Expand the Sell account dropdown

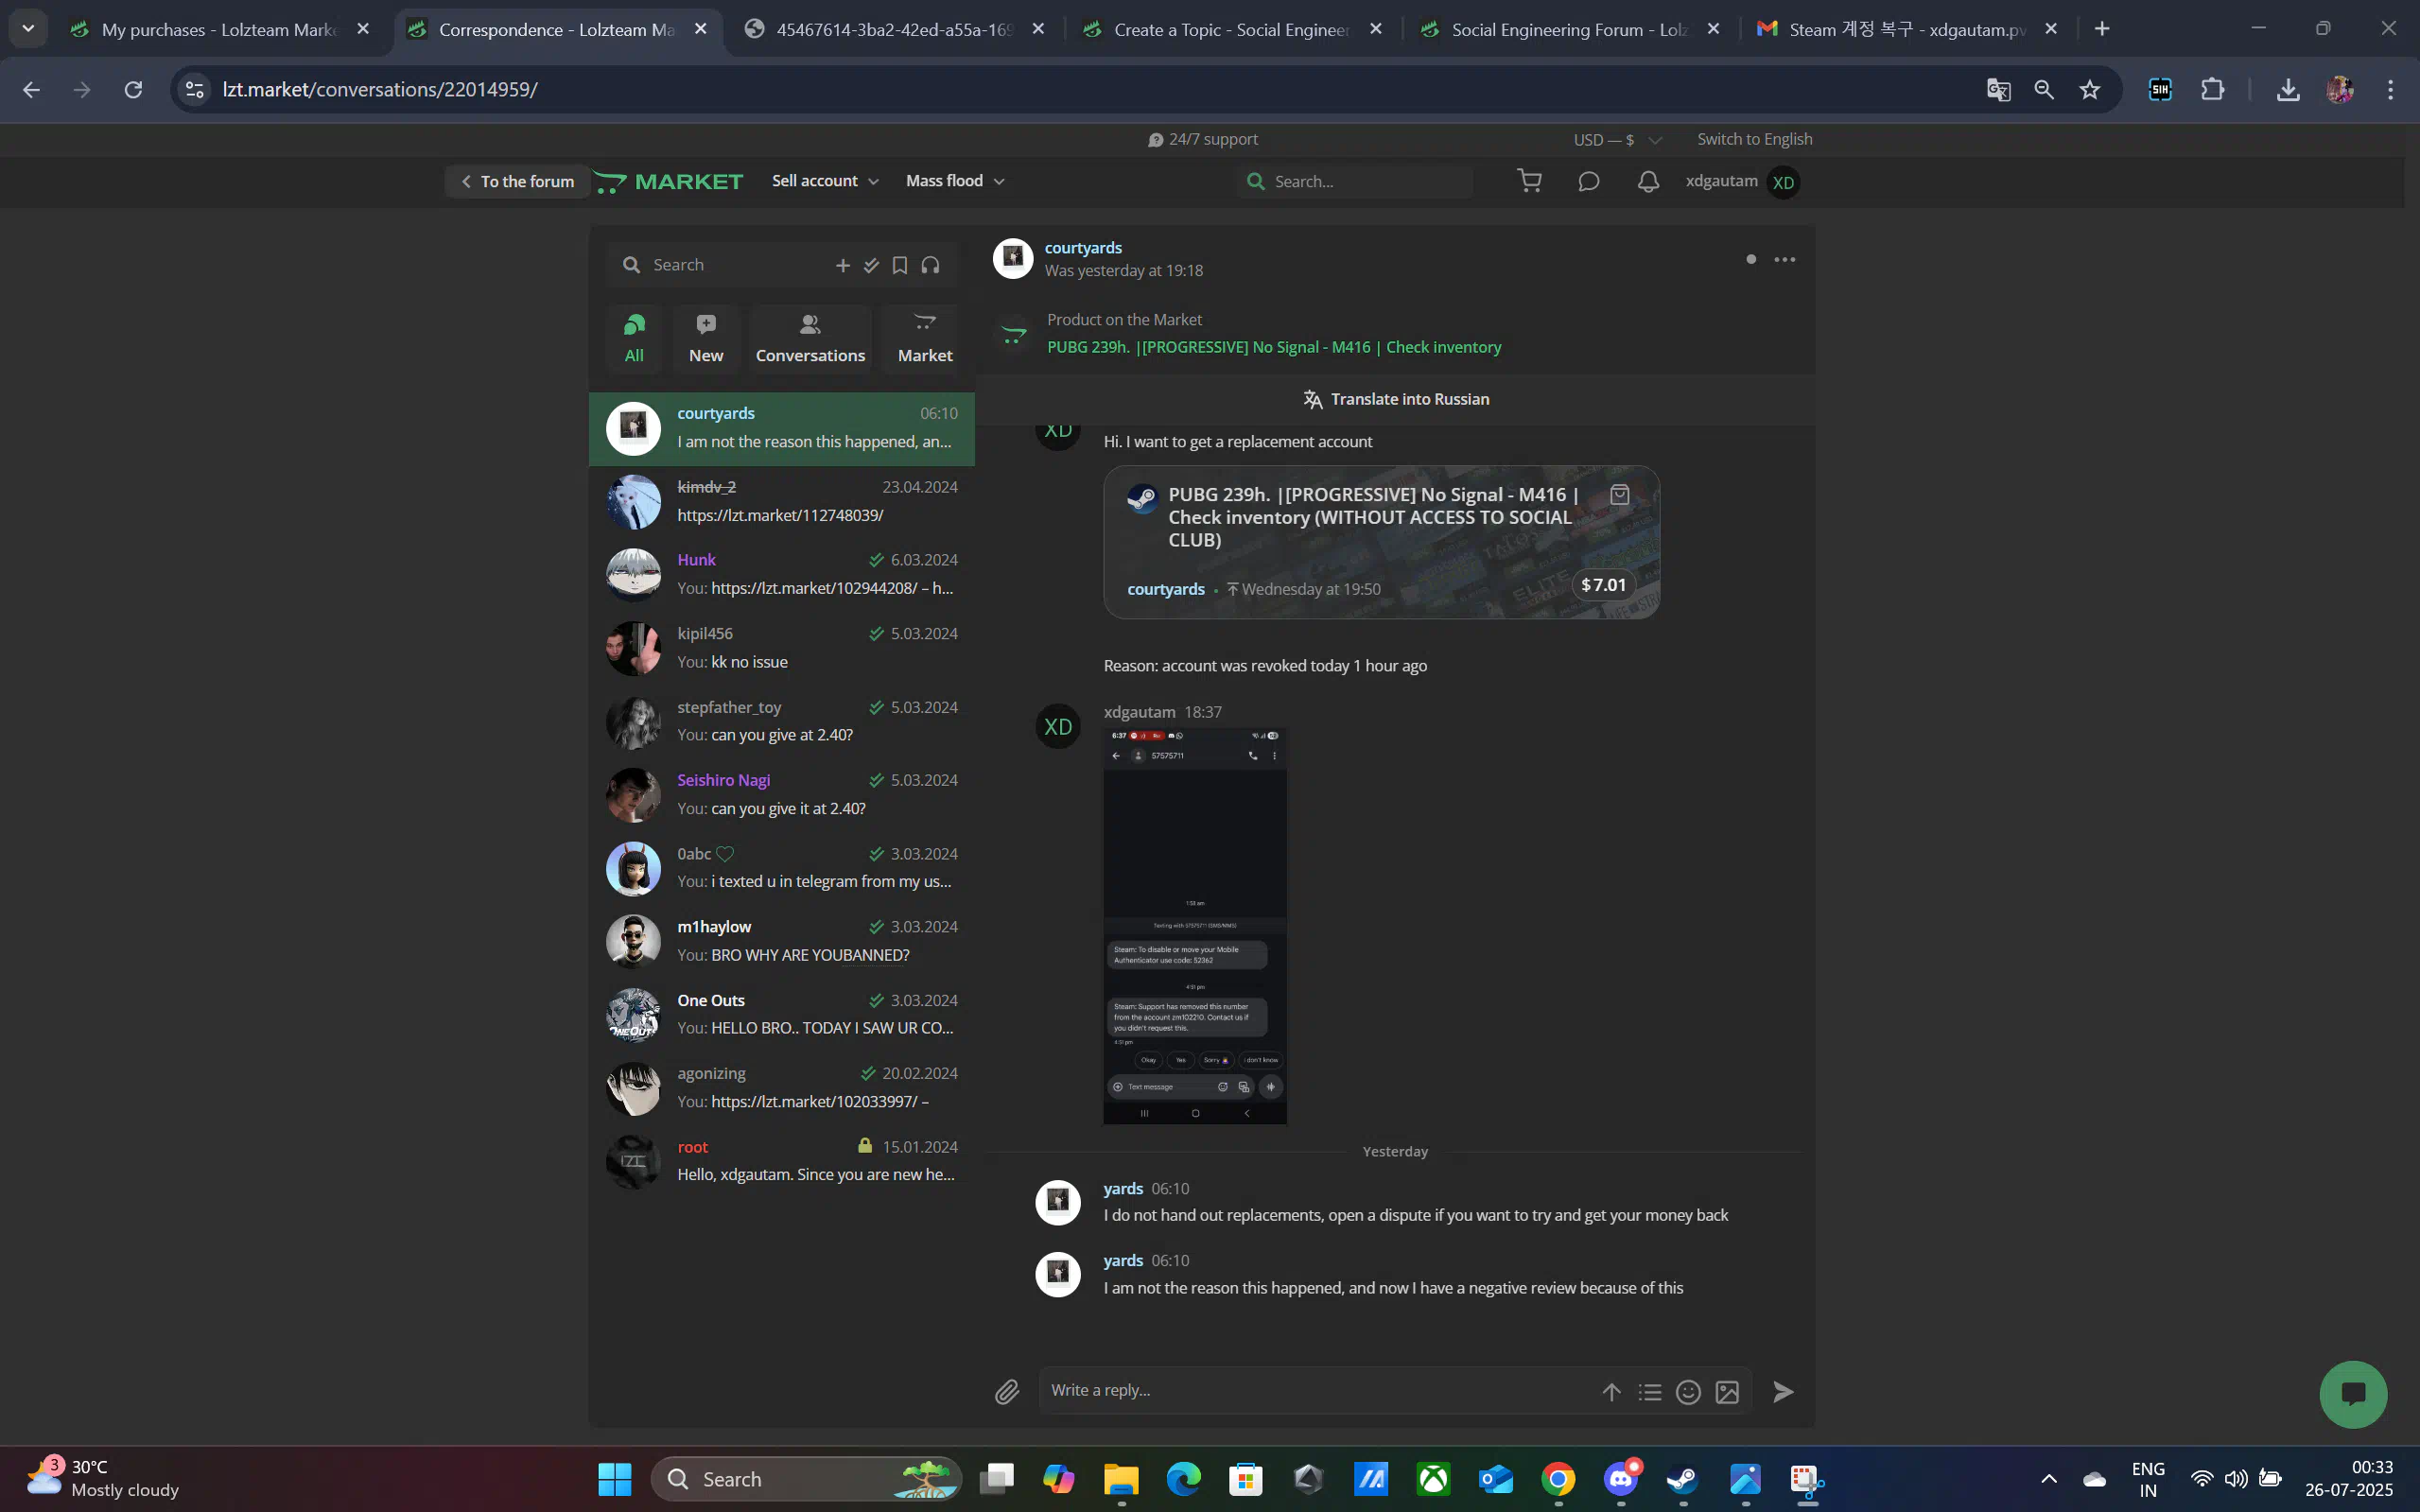(x=825, y=181)
